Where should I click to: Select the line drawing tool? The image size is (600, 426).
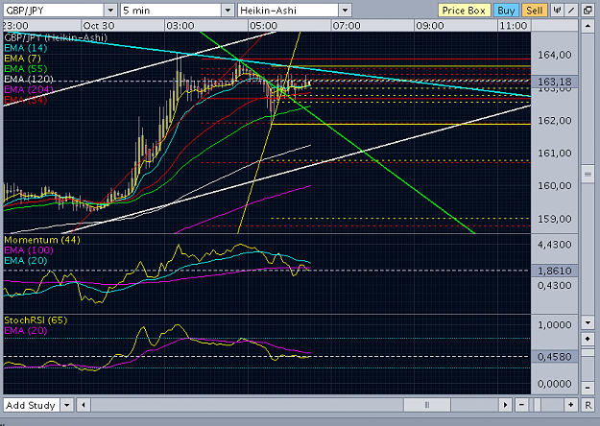point(571,11)
